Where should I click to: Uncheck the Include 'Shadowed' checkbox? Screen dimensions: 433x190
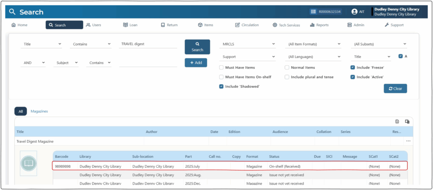221,86
